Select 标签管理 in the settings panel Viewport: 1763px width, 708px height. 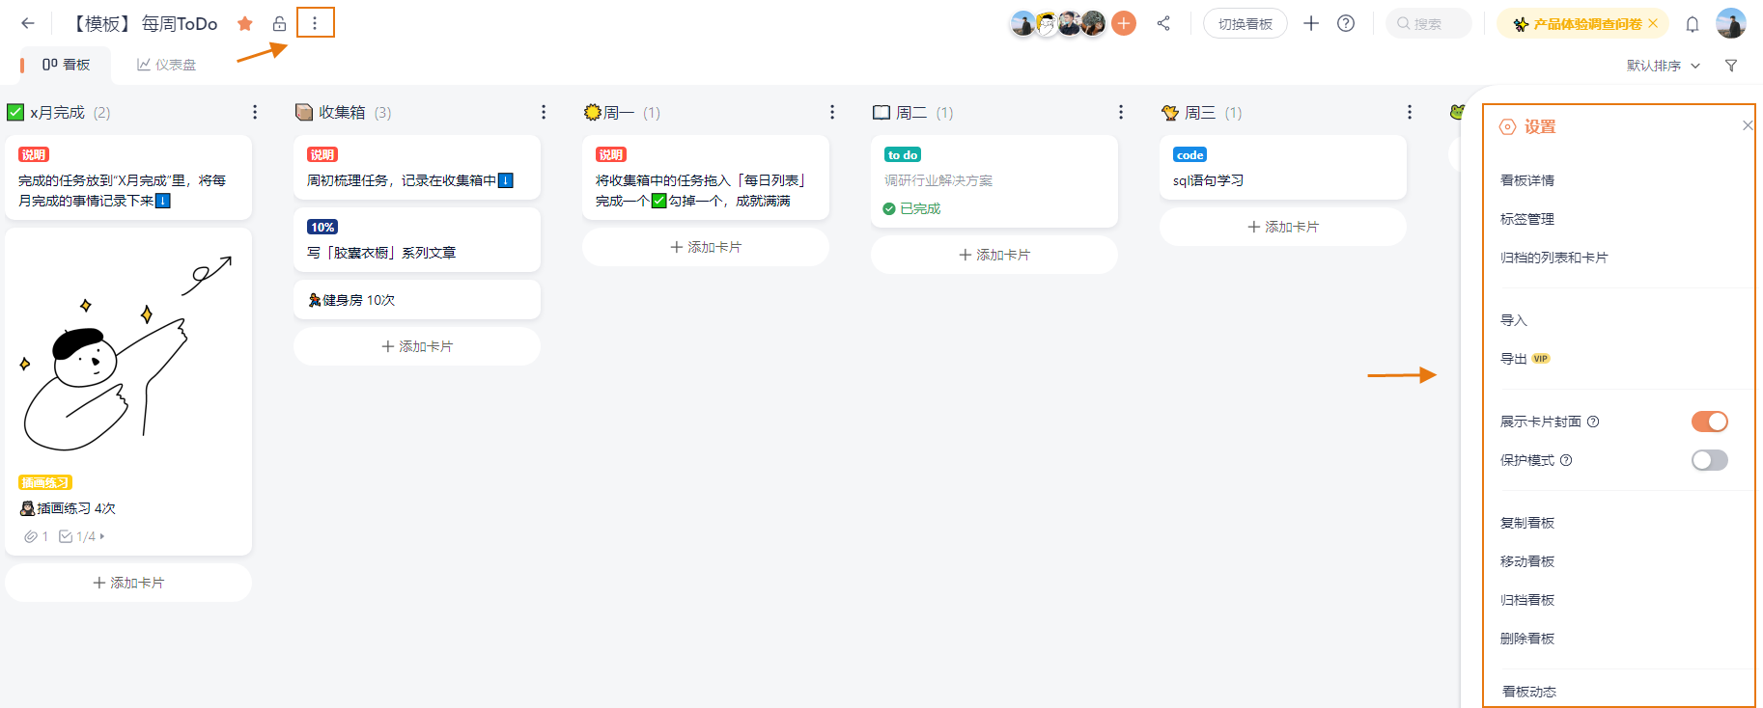tap(1527, 219)
